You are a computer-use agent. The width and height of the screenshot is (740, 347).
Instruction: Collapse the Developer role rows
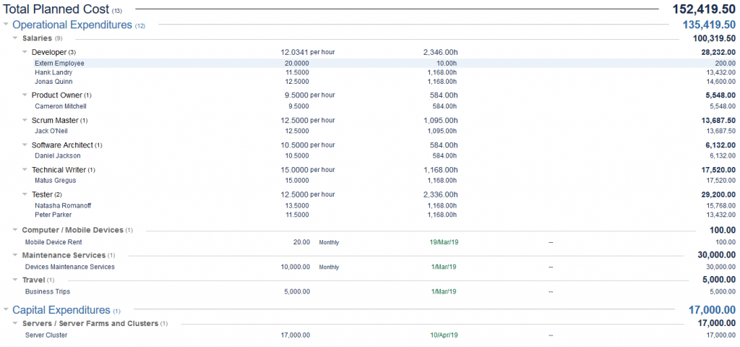(25, 52)
